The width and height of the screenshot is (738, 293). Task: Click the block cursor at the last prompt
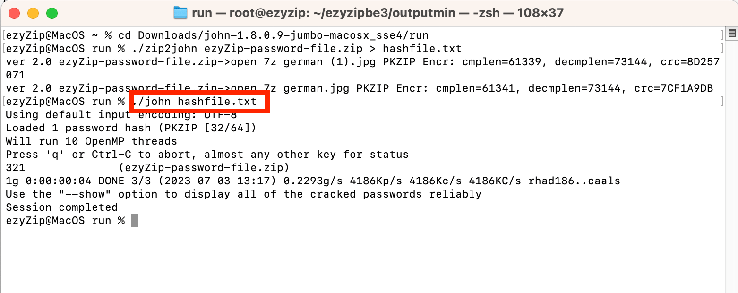coord(135,220)
